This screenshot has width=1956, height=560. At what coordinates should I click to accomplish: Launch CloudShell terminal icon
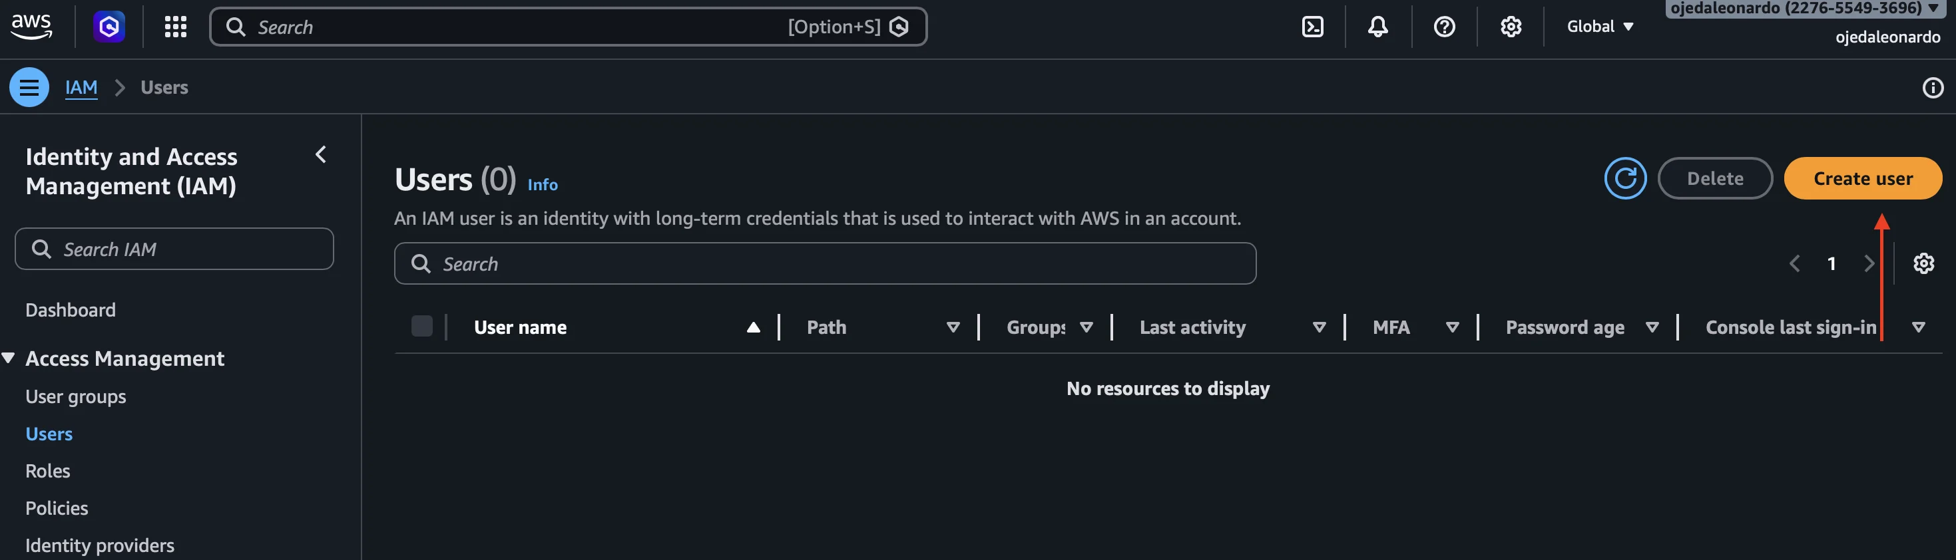point(1312,27)
